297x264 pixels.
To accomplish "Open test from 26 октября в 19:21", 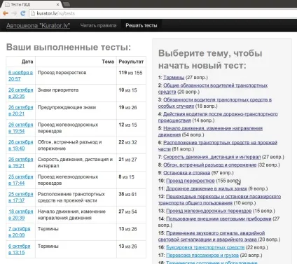I will coord(20,162).
